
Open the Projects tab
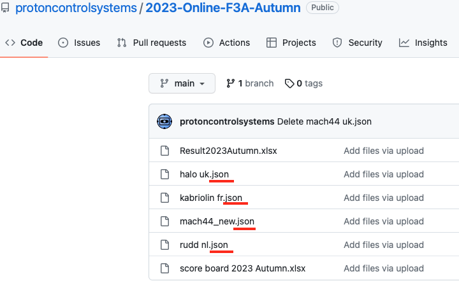click(x=291, y=43)
